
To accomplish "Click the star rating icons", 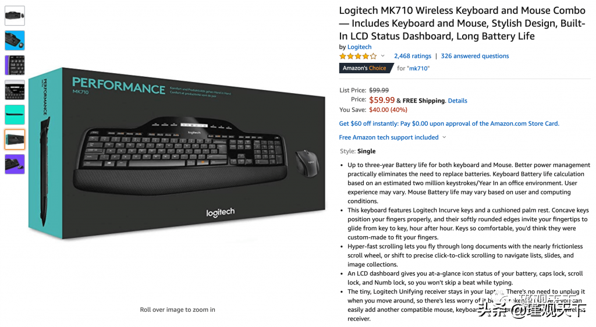I will [358, 56].
